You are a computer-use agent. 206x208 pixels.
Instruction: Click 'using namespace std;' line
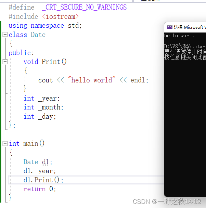click(x=45, y=25)
